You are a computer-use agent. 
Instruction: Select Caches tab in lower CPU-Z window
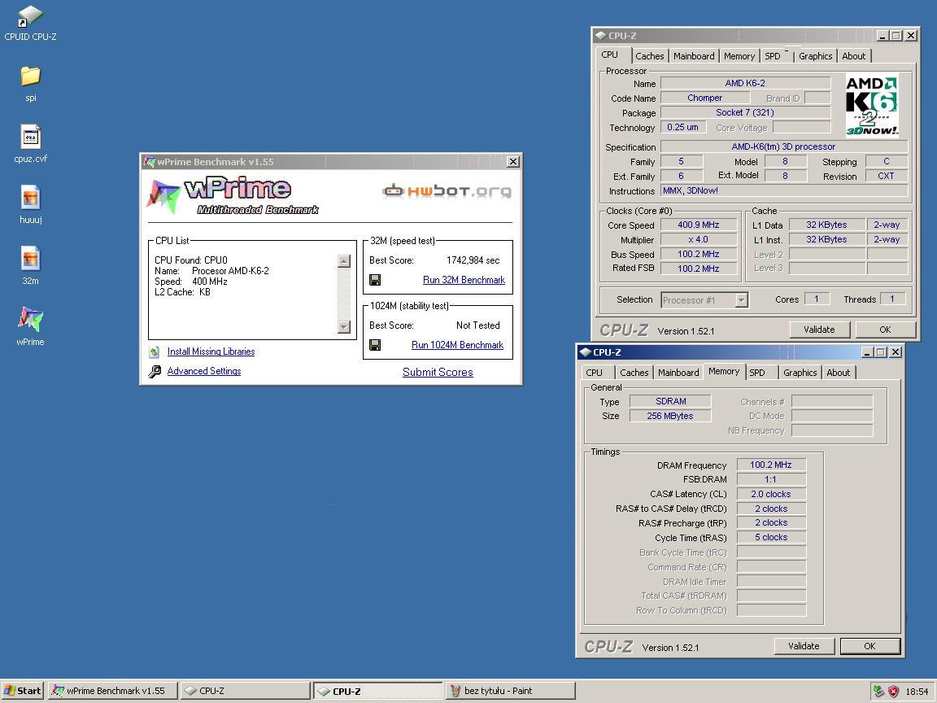634,373
